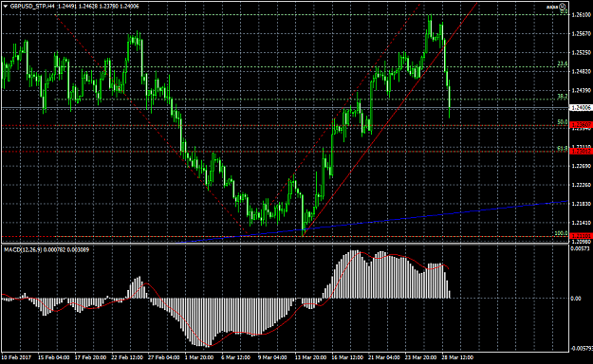Click the 1.24390 price scale value
The height and width of the screenshot is (364, 593).
tap(582, 90)
